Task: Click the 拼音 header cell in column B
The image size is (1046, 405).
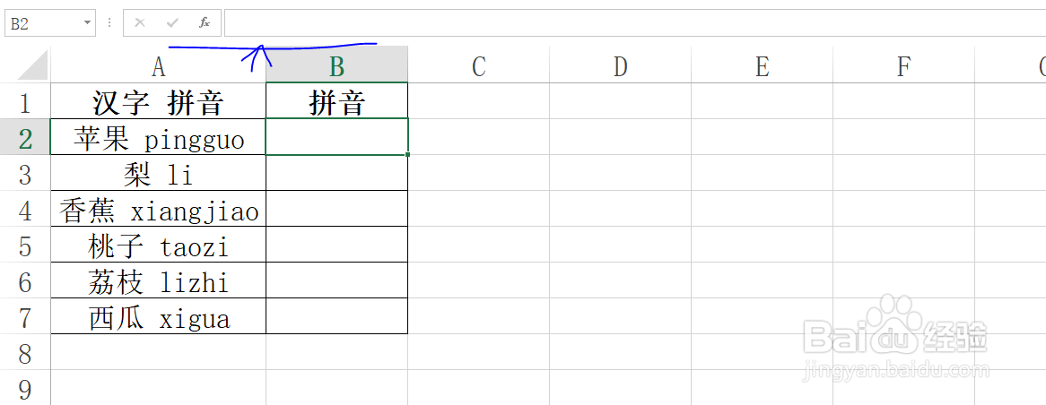Action: pos(337,102)
